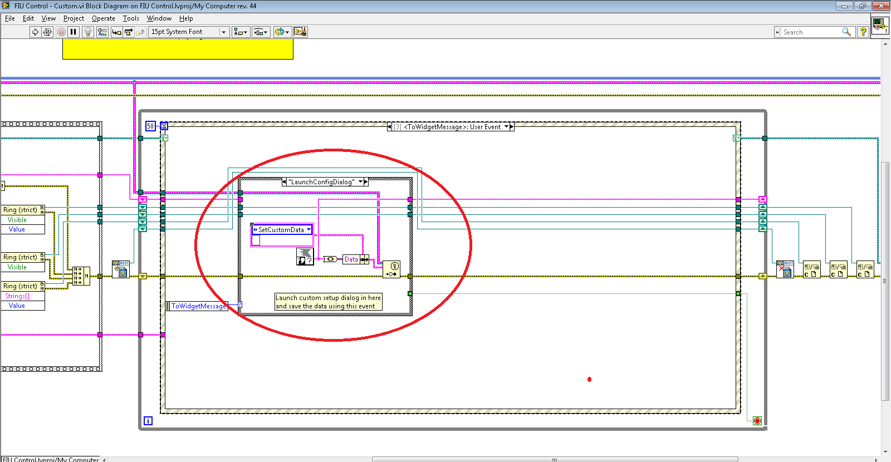Open the Reorder dropdown

pos(282,32)
